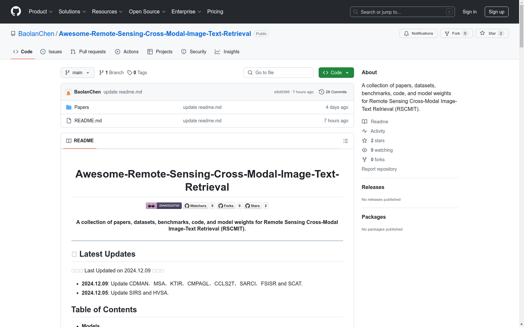Open the Releases heading link
524x327 pixels.
tap(373, 187)
